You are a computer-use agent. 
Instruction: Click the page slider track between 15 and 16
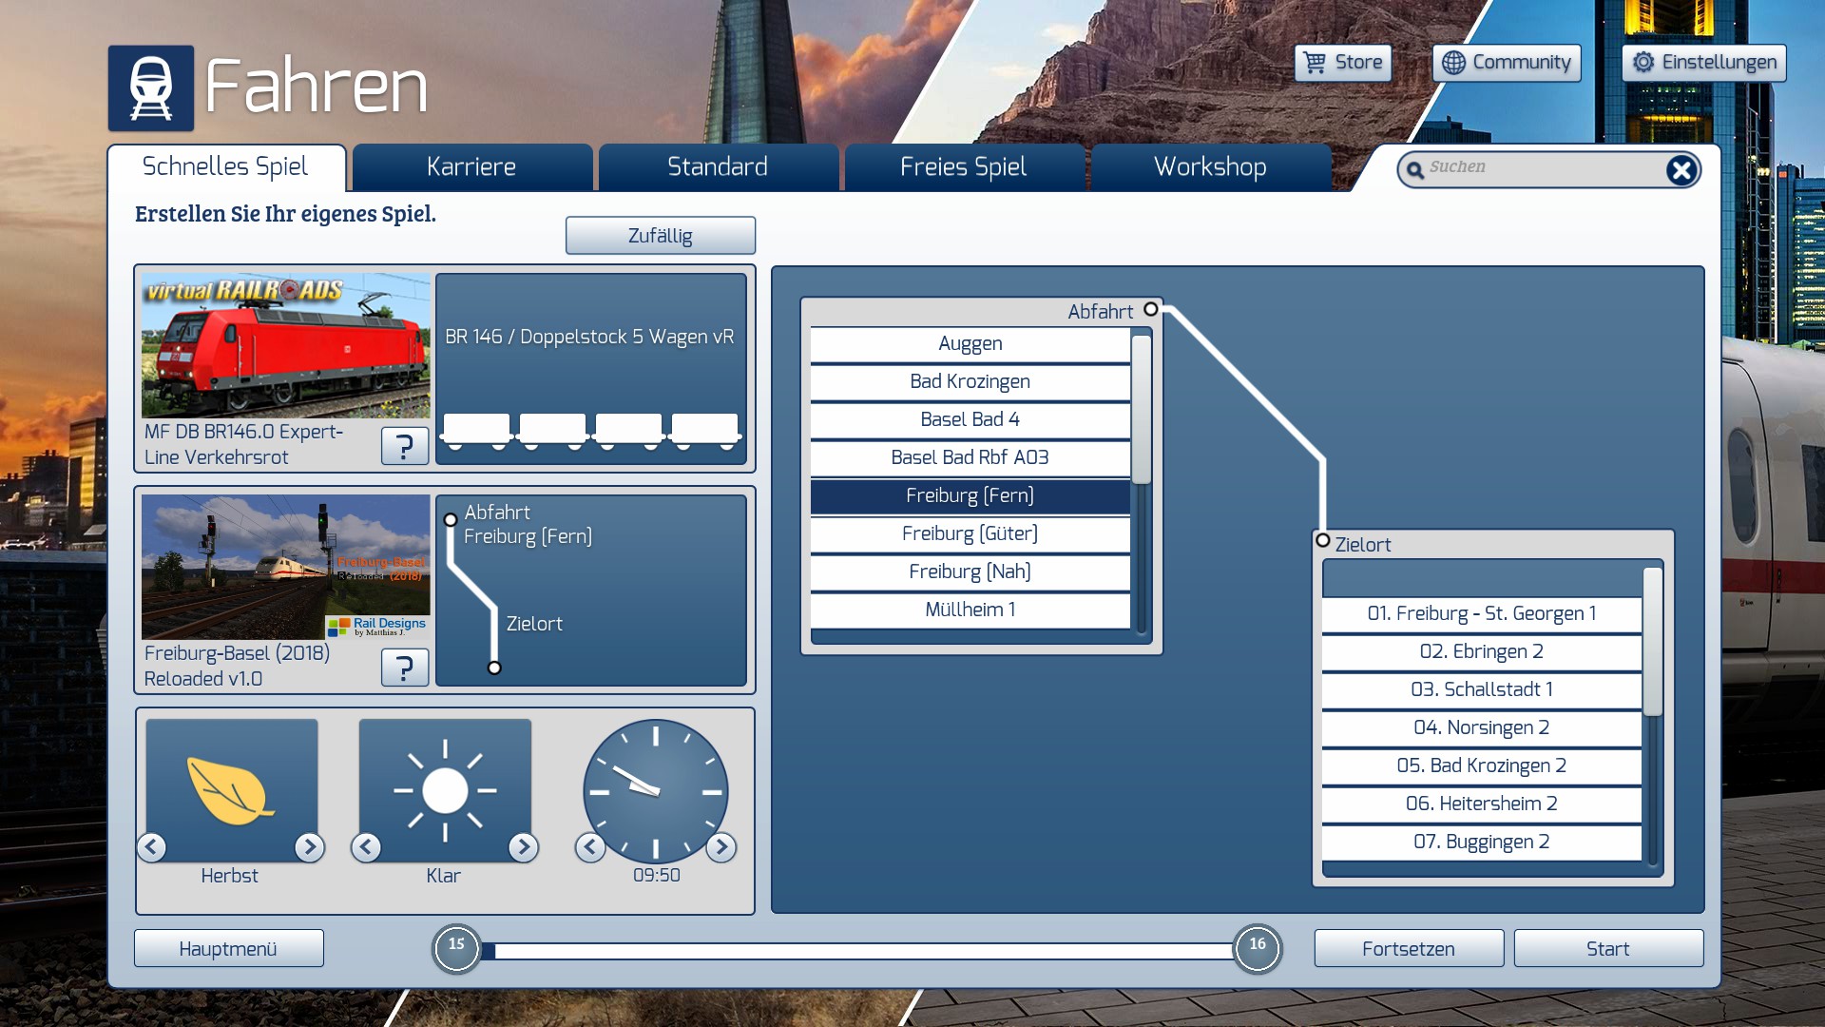click(x=855, y=950)
